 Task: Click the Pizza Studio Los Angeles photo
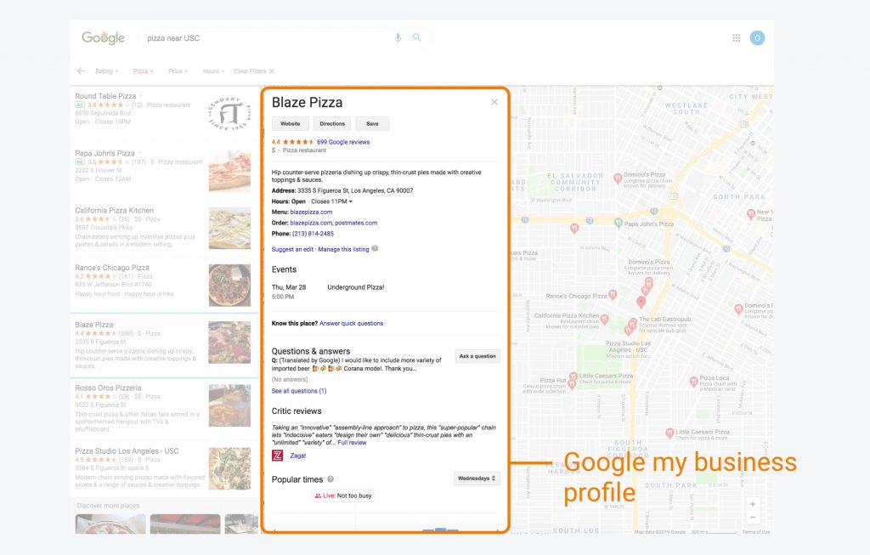coord(229,468)
